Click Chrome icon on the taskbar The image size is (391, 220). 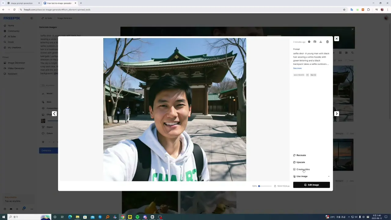point(122,217)
